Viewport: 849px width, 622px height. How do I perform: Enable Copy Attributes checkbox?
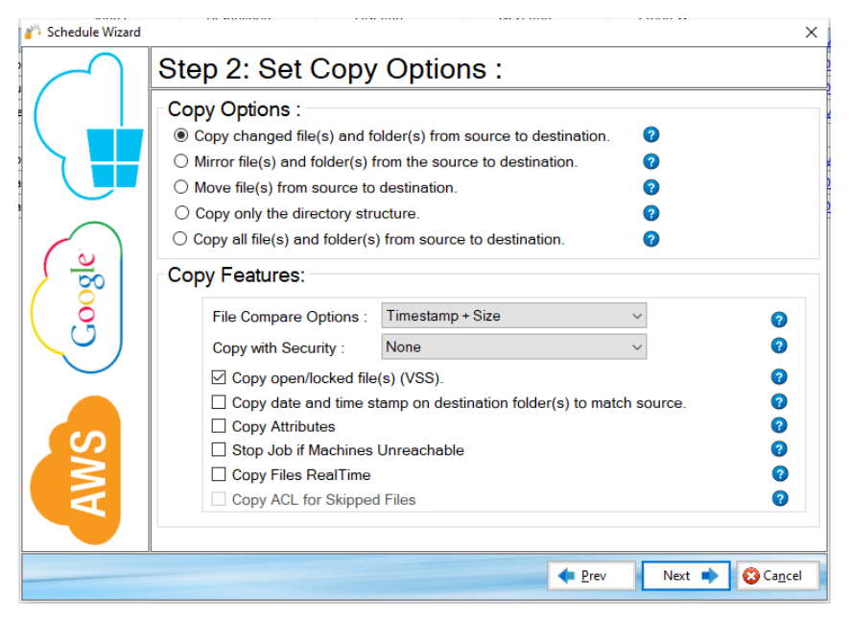pos(219,426)
